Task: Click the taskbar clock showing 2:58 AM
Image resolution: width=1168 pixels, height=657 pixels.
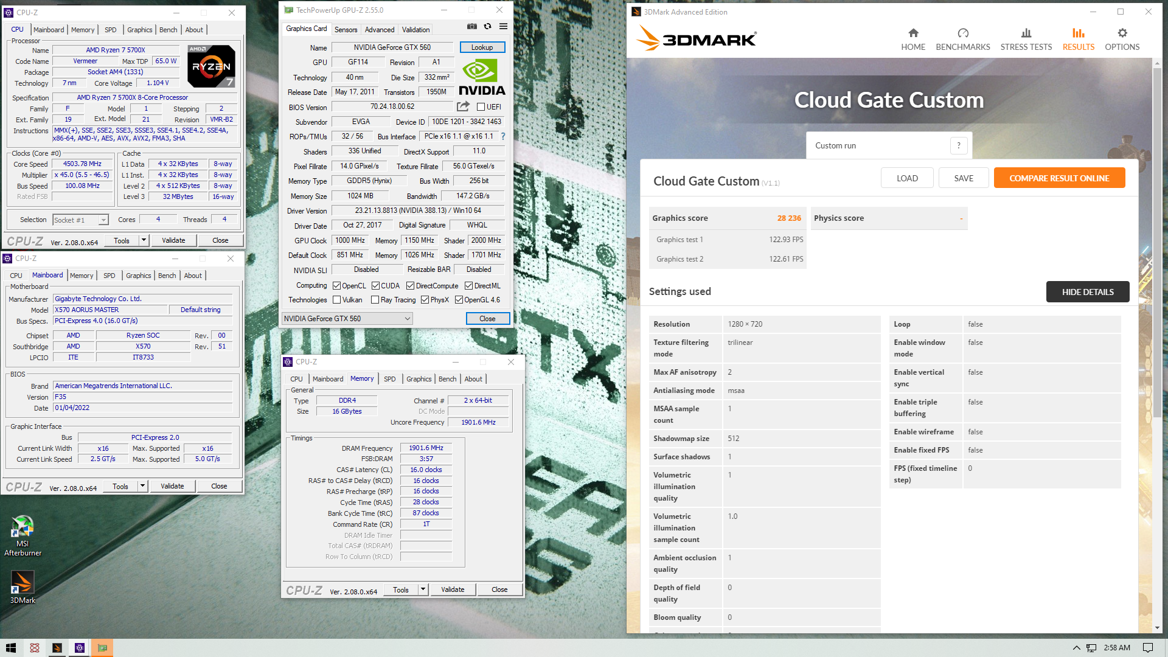Action: click(1117, 648)
